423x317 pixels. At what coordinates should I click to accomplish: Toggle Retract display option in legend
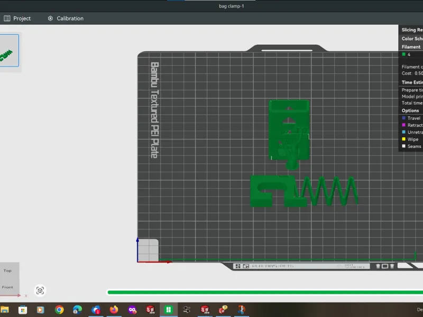412,125
